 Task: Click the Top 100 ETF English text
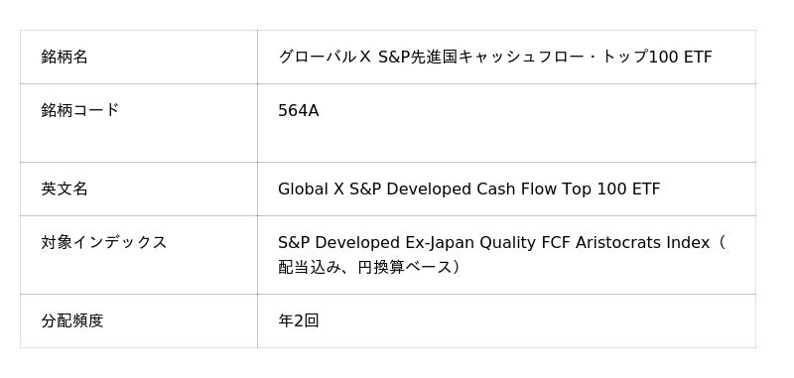611,189
